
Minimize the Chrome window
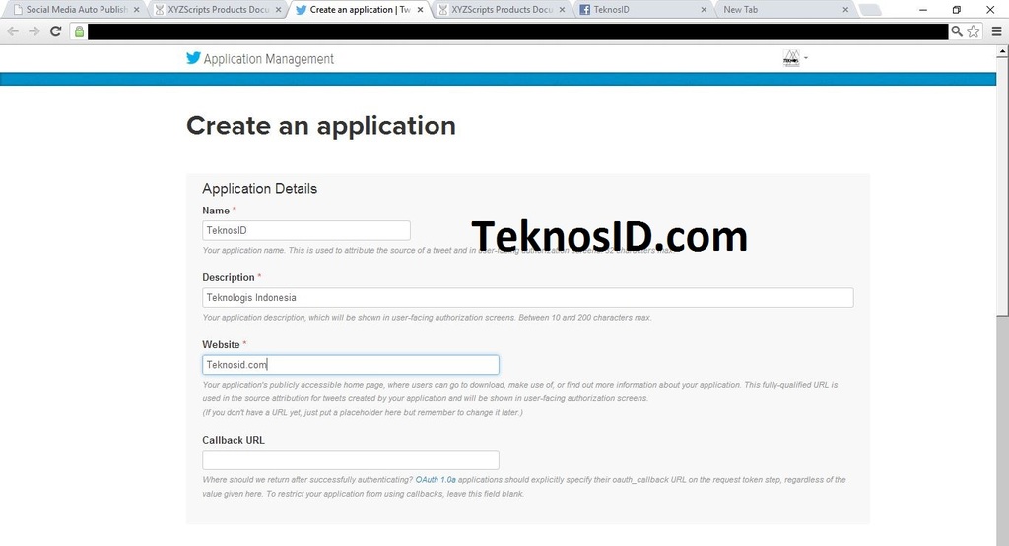point(923,10)
